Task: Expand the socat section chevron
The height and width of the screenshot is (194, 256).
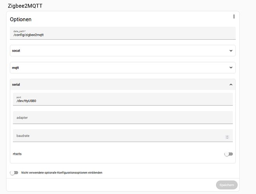Action: (x=231, y=50)
